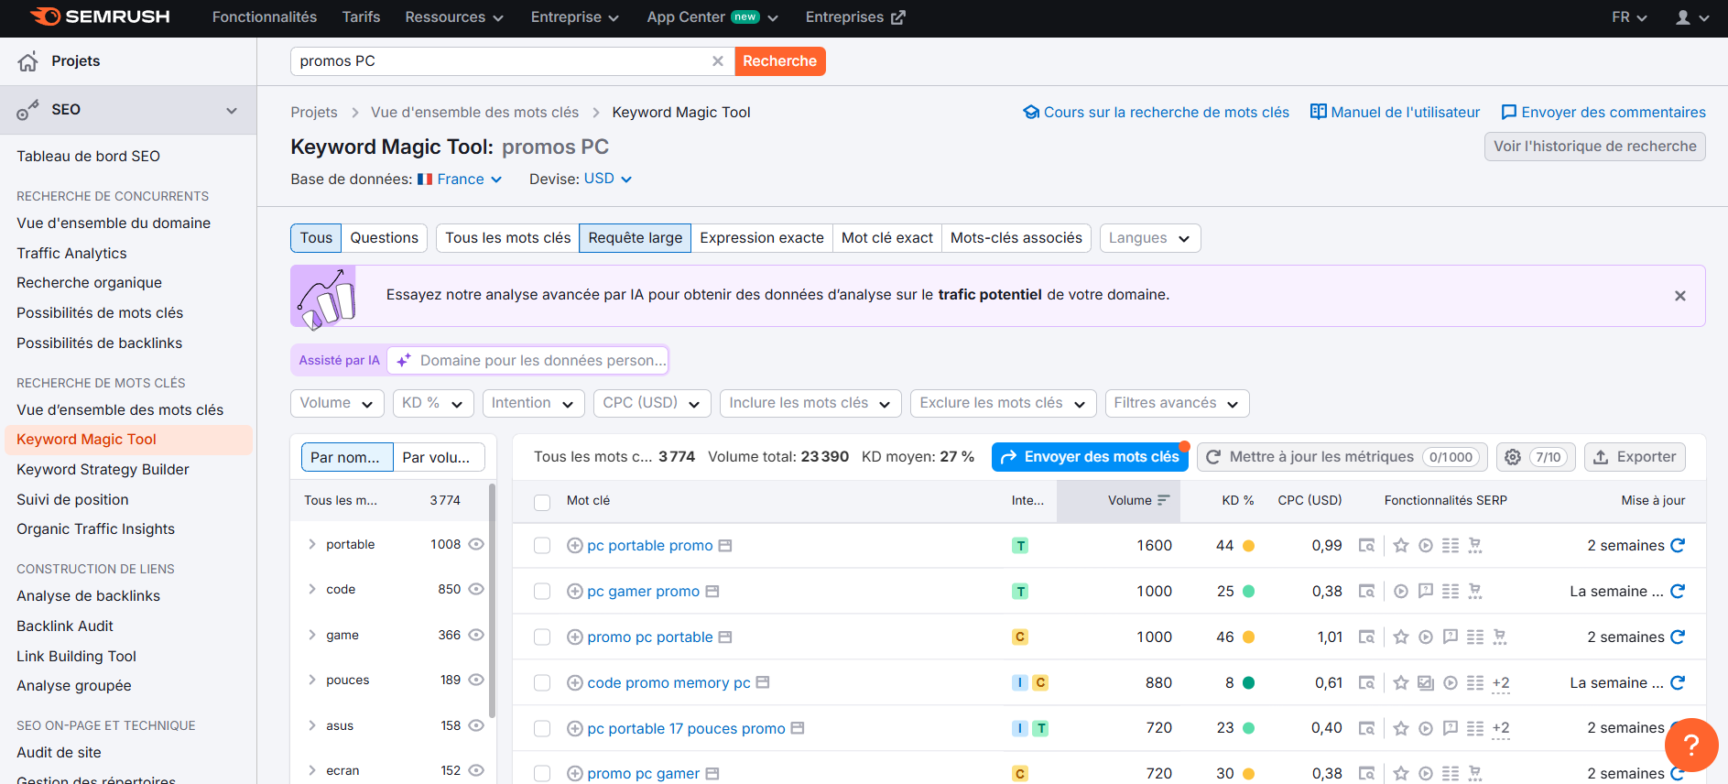
Task: Open Filtres avancés dropdown
Action: click(1177, 403)
